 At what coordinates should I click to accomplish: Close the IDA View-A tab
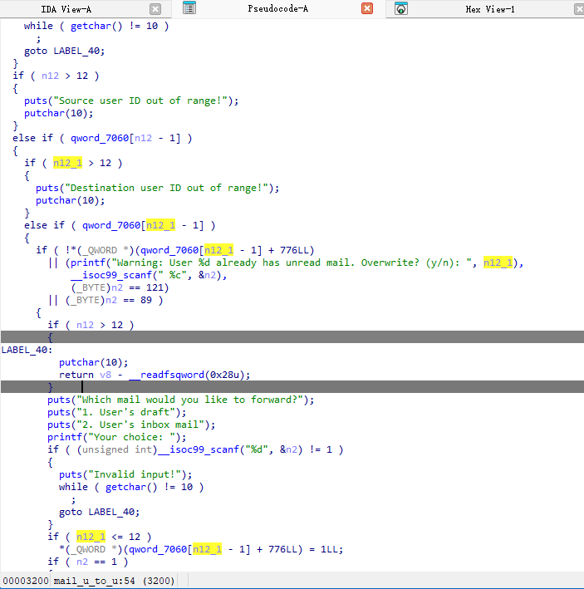155,9
